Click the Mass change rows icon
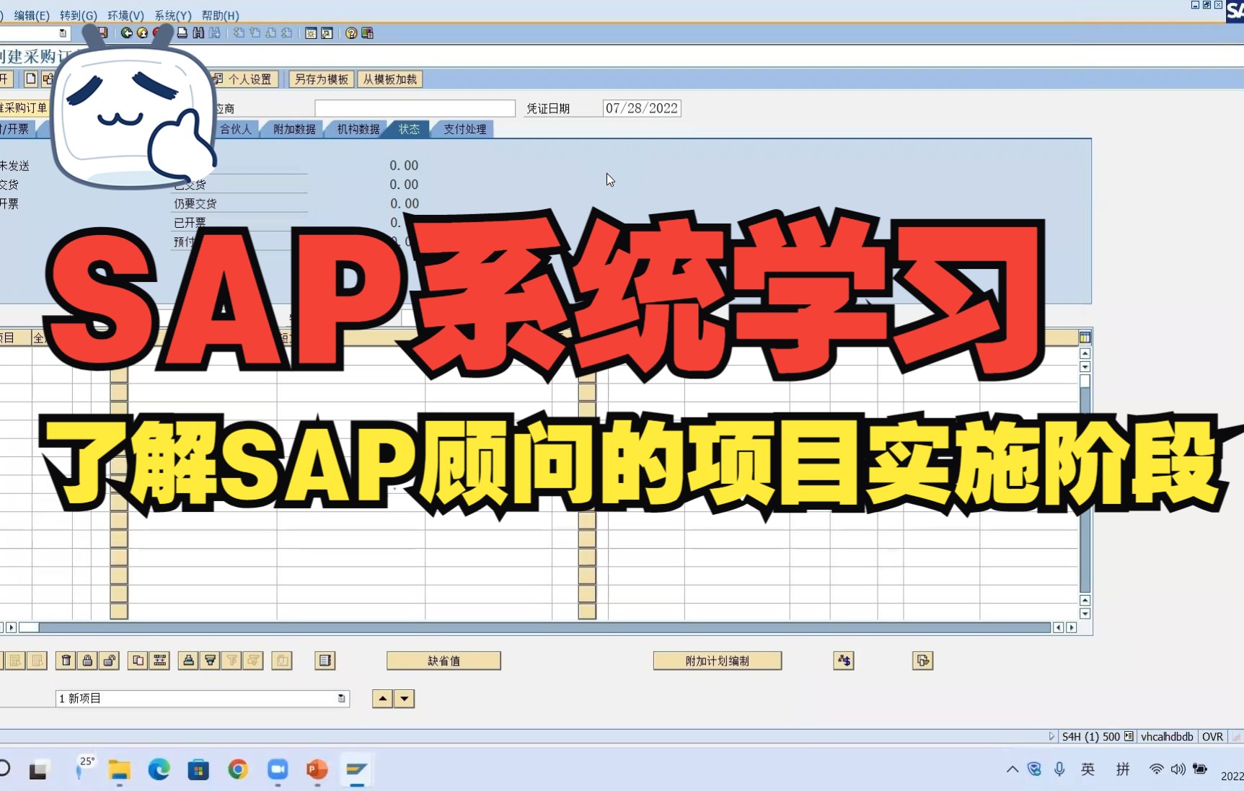Screen dimensions: 1244x791 [159, 660]
